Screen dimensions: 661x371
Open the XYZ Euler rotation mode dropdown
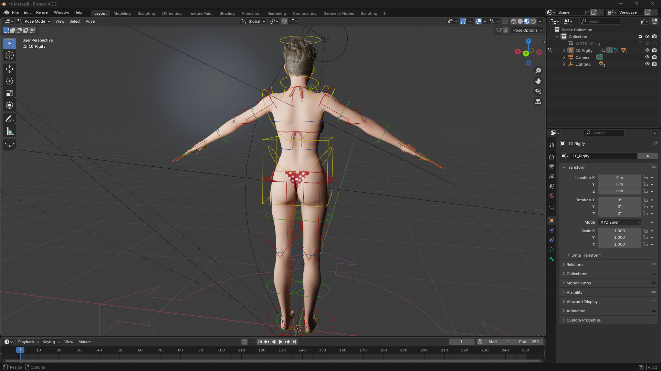coord(620,222)
